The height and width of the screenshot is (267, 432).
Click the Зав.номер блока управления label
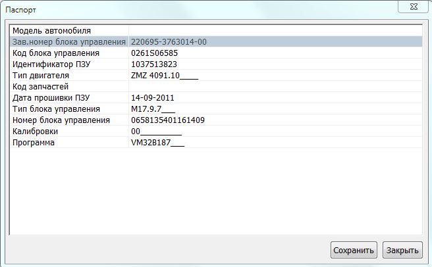(68, 42)
